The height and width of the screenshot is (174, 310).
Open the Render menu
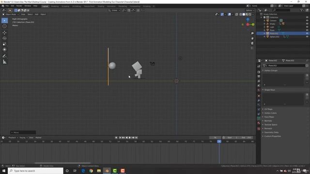pos(19,6)
